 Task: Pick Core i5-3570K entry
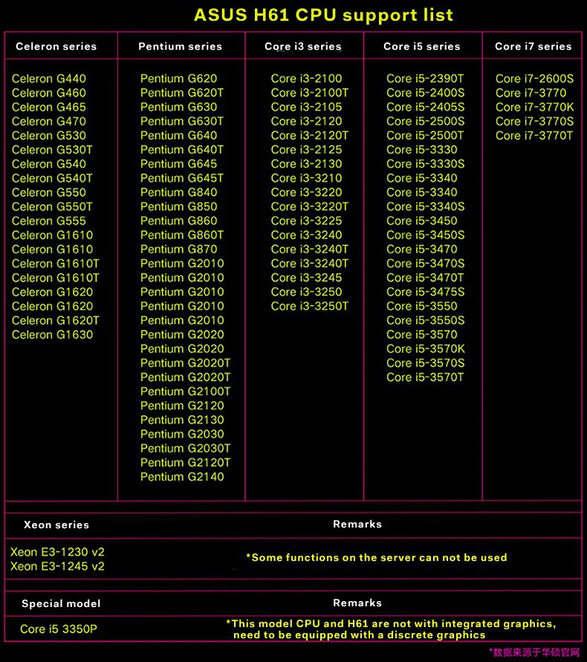click(426, 348)
